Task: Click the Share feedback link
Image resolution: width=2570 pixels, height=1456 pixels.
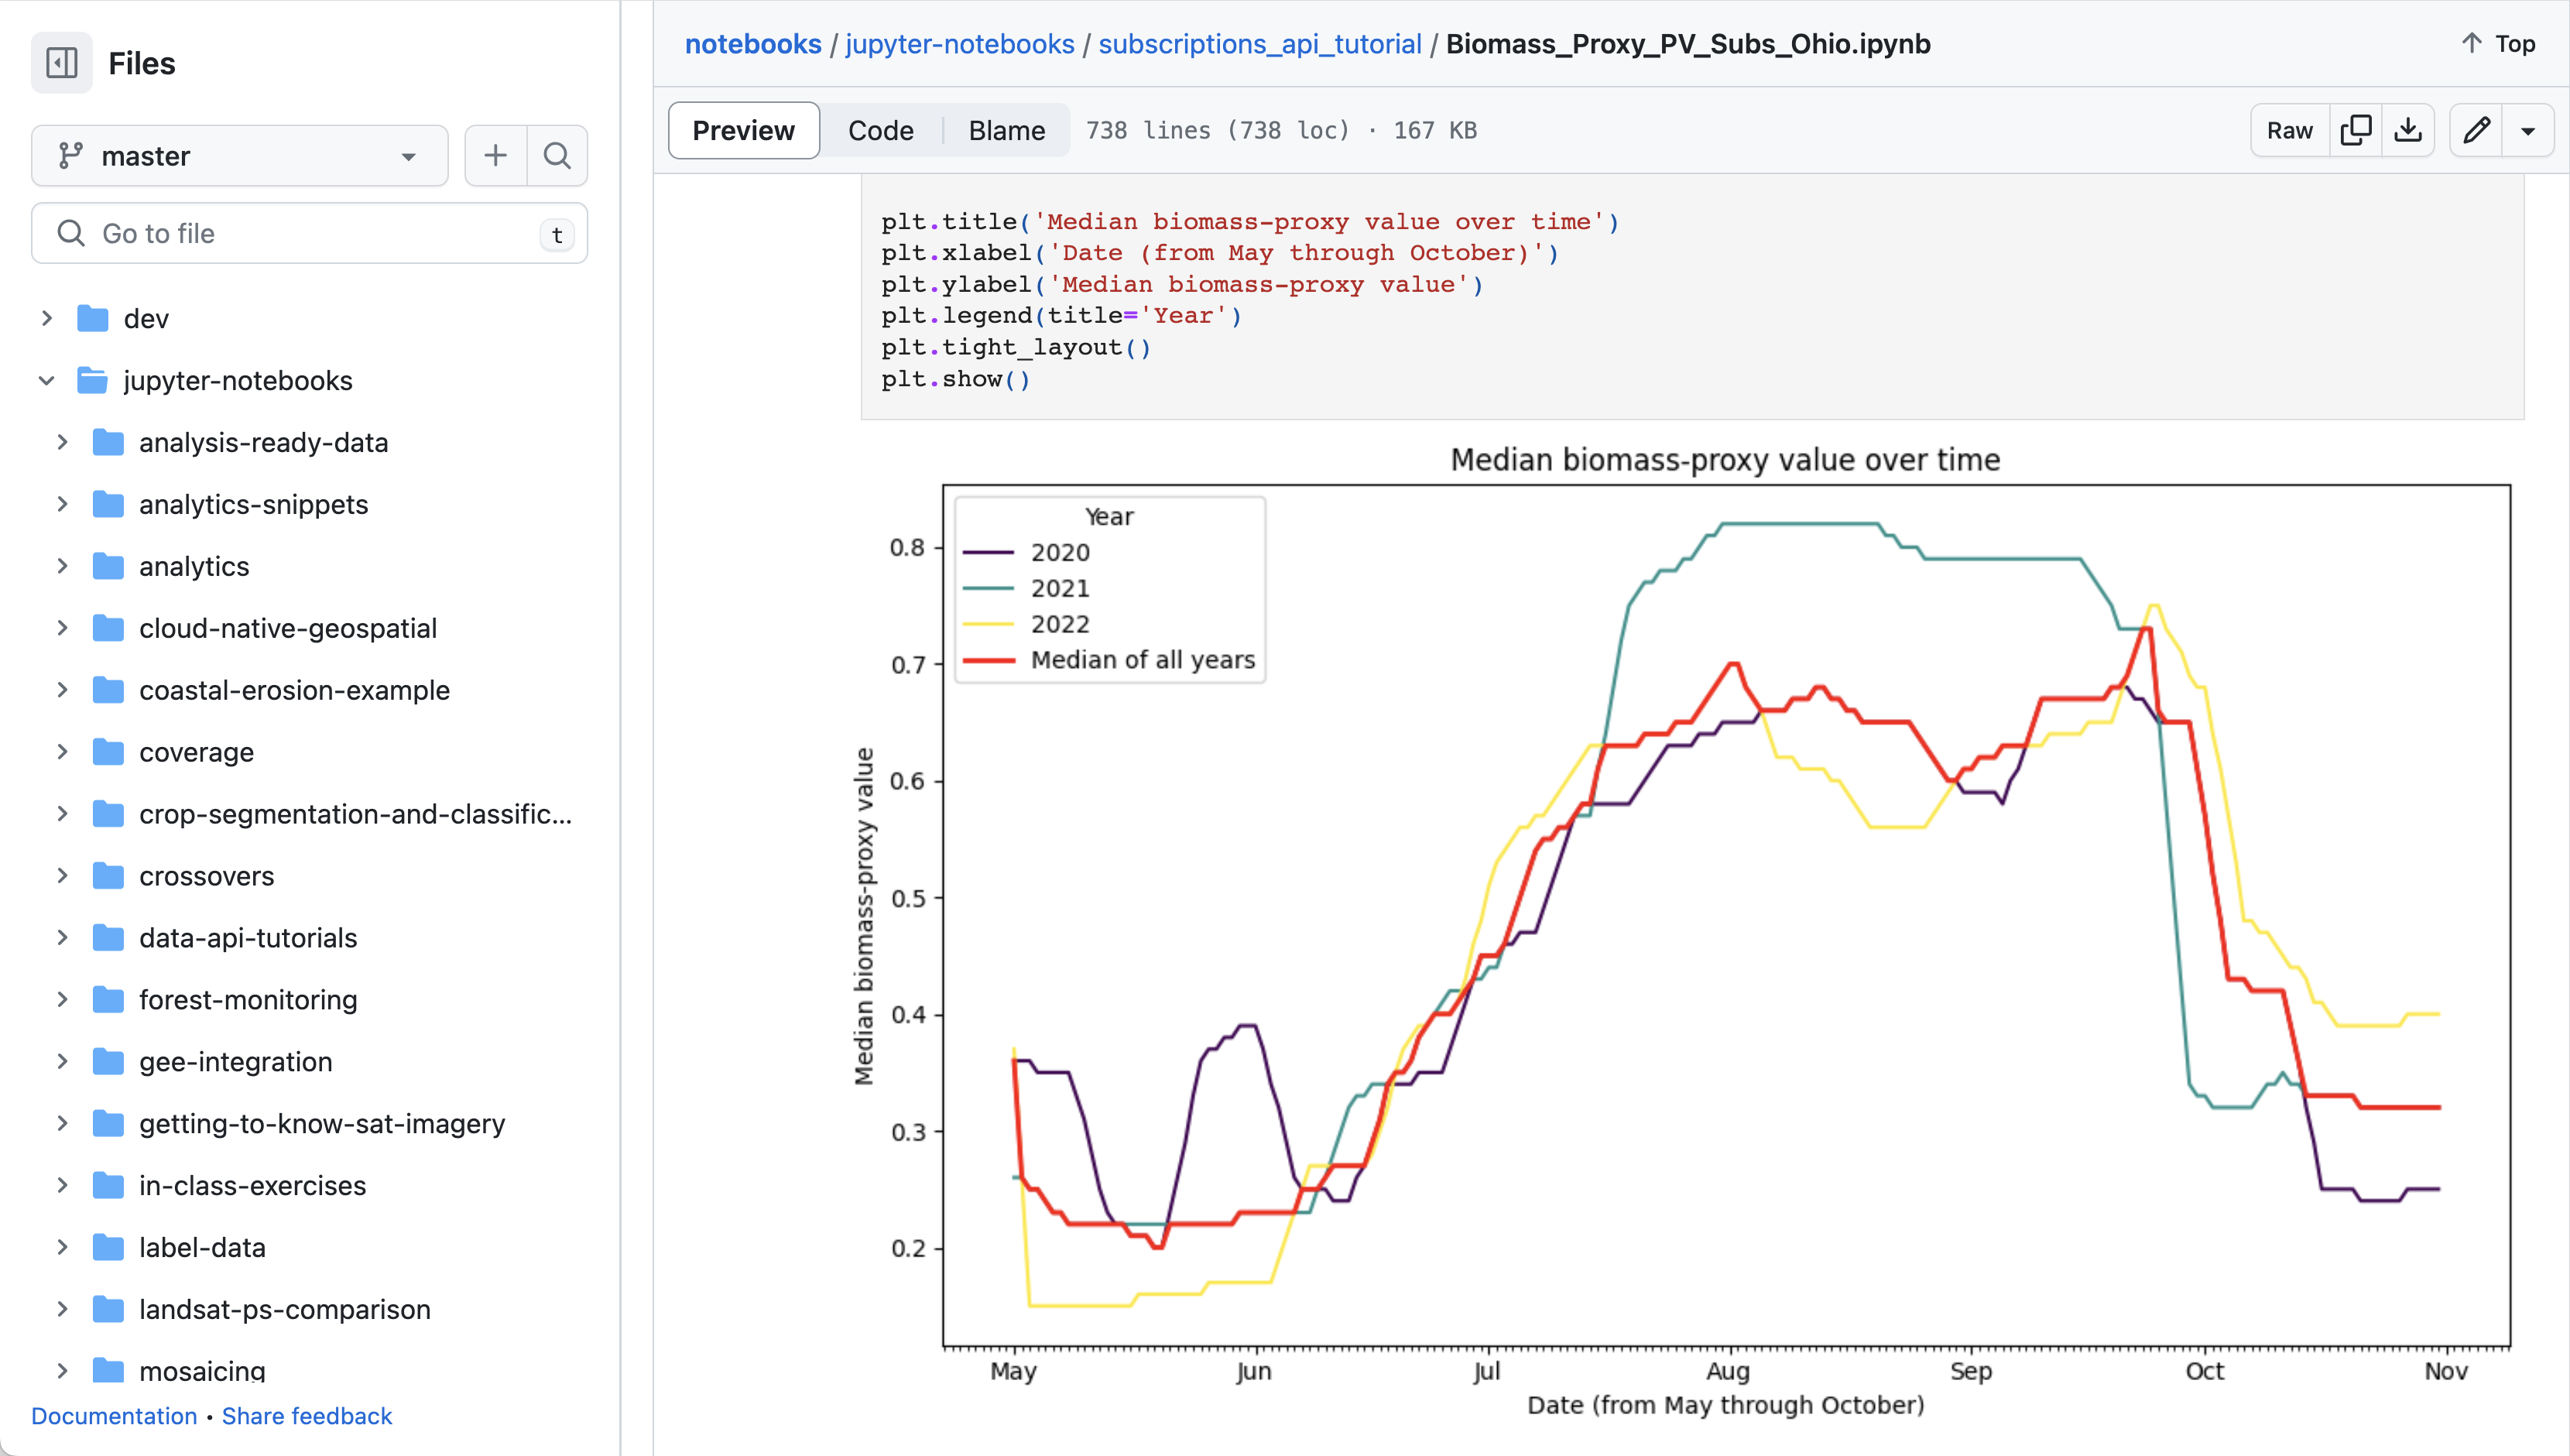Action: tap(306, 1416)
